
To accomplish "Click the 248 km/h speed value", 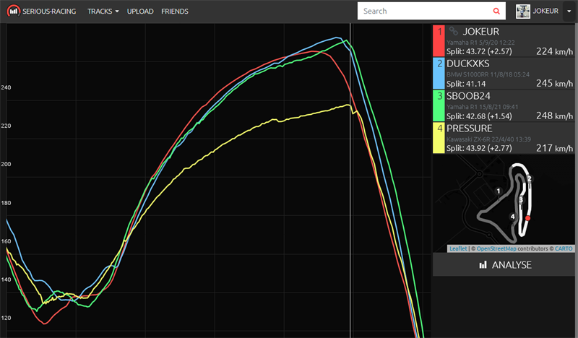I will point(554,116).
